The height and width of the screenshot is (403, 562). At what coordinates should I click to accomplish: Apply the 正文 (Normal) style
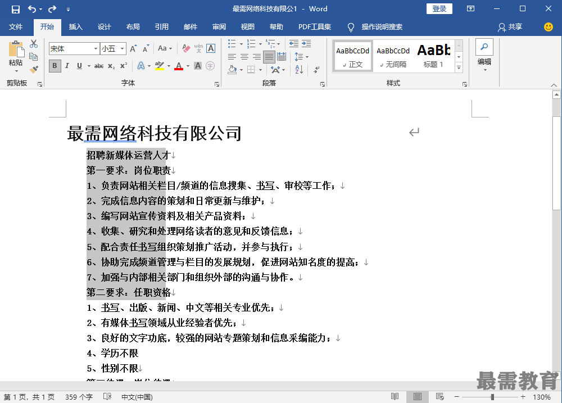[353, 57]
